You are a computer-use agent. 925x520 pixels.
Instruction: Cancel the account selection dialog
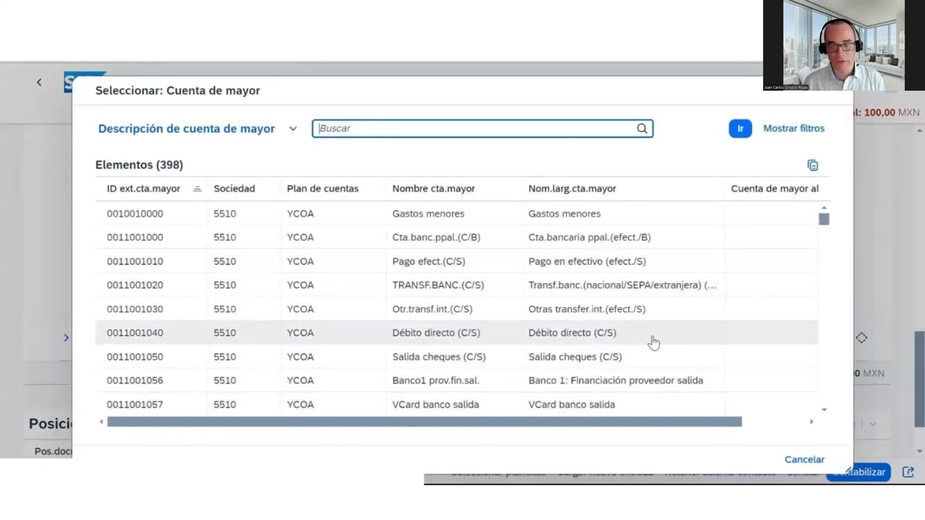click(804, 459)
